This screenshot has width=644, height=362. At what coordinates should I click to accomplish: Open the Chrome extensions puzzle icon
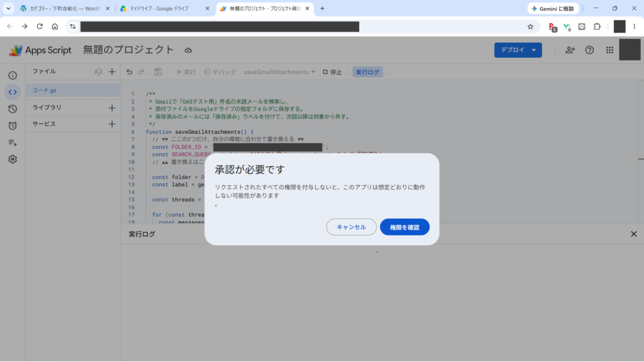[597, 26]
